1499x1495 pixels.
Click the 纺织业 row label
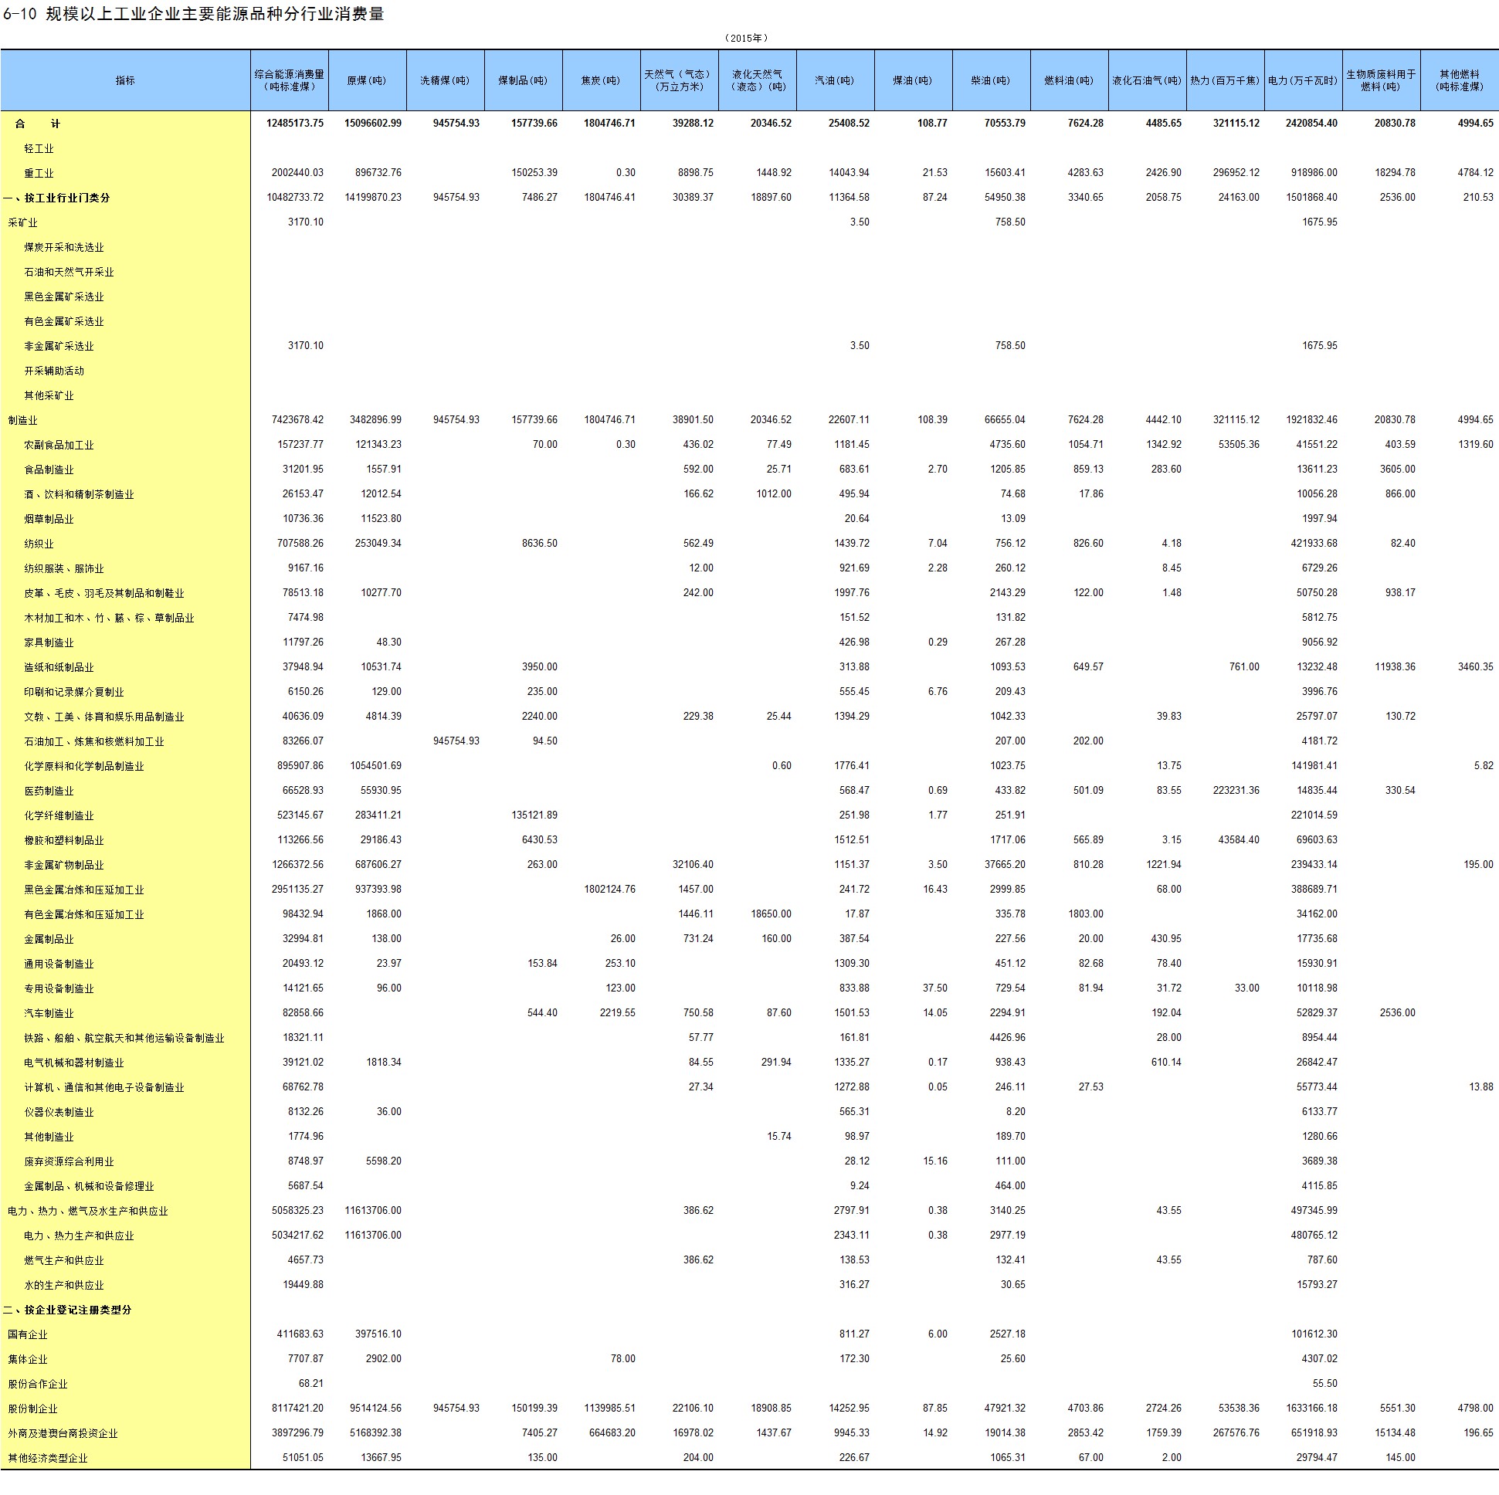pyautogui.click(x=39, y=544)
